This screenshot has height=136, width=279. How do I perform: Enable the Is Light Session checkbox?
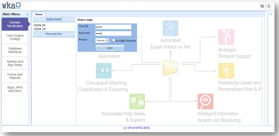[x=114, y=40]
